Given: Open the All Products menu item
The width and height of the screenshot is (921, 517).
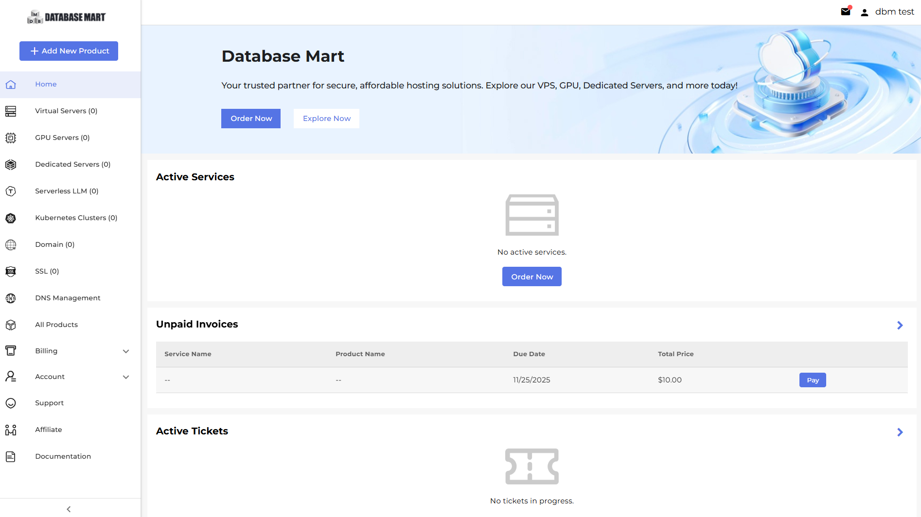Looking at the screenshot, I should coord(56,325).
